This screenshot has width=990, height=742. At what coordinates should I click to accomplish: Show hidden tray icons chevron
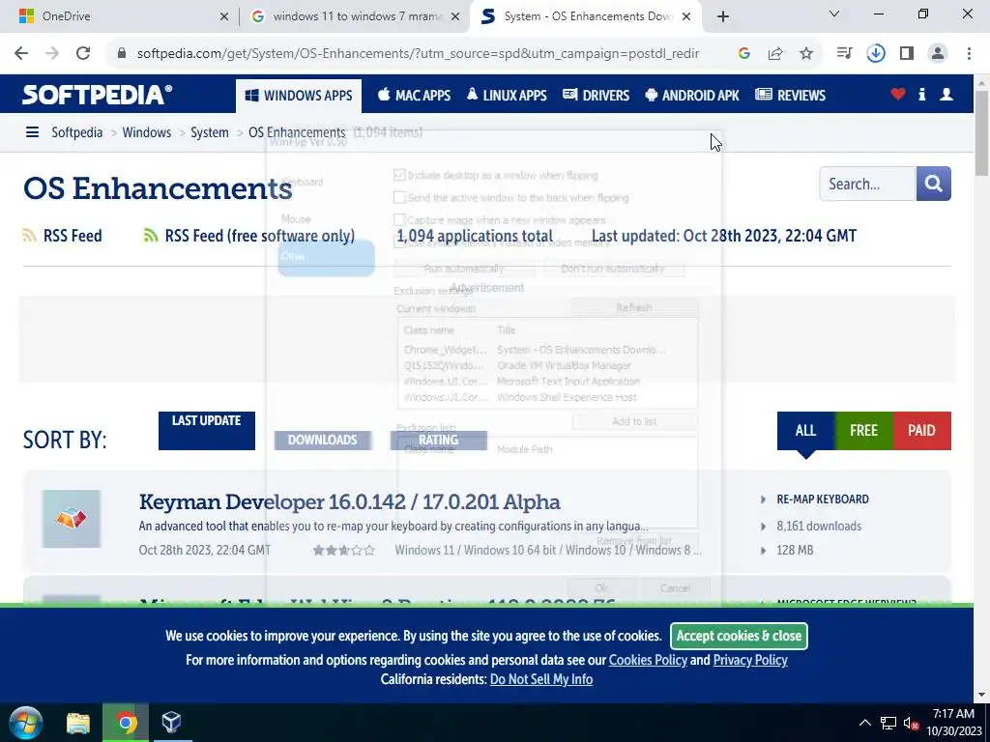click(x=865, y=723)
